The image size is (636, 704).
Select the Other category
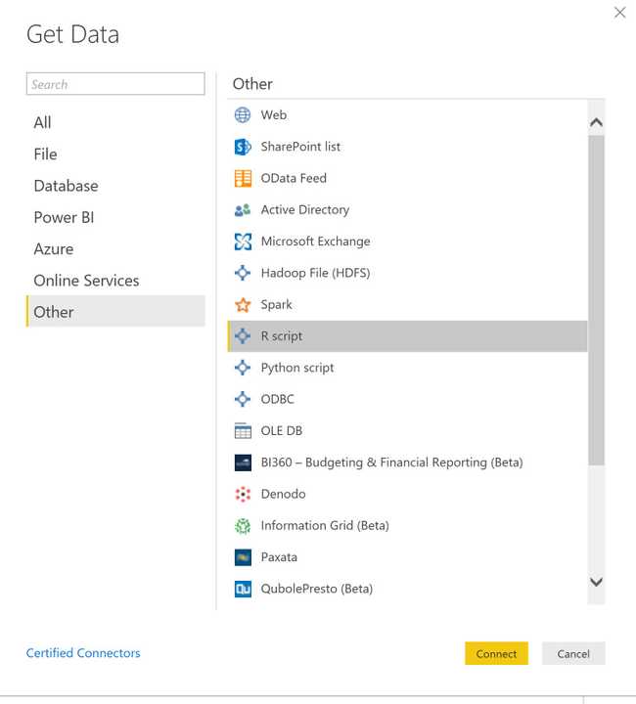(115, 312)
